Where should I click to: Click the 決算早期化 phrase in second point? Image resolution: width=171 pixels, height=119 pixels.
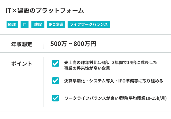tap(75, 81)
